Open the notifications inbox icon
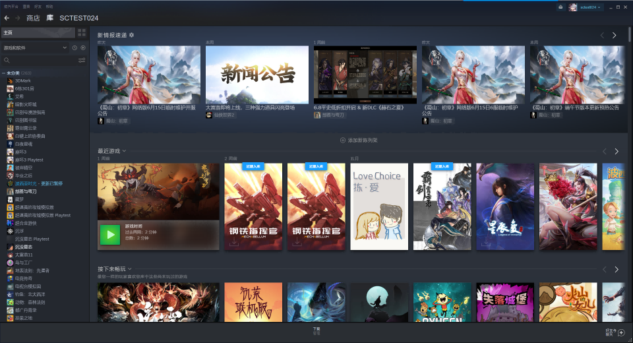The image size is (633, 343). [x=560, y=7]
